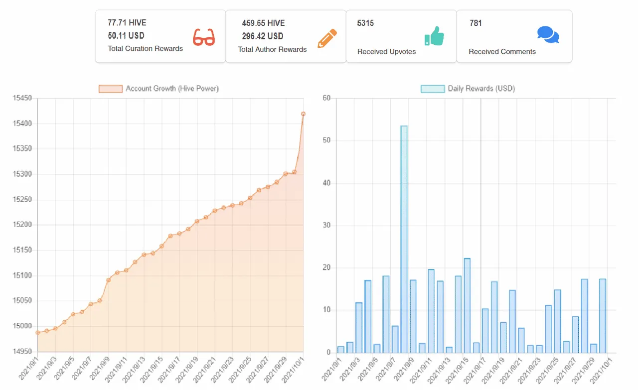Toggle the Account Growth (Hive Power) legend
Viewport: 638px width, 390px height.
point(159,89)
